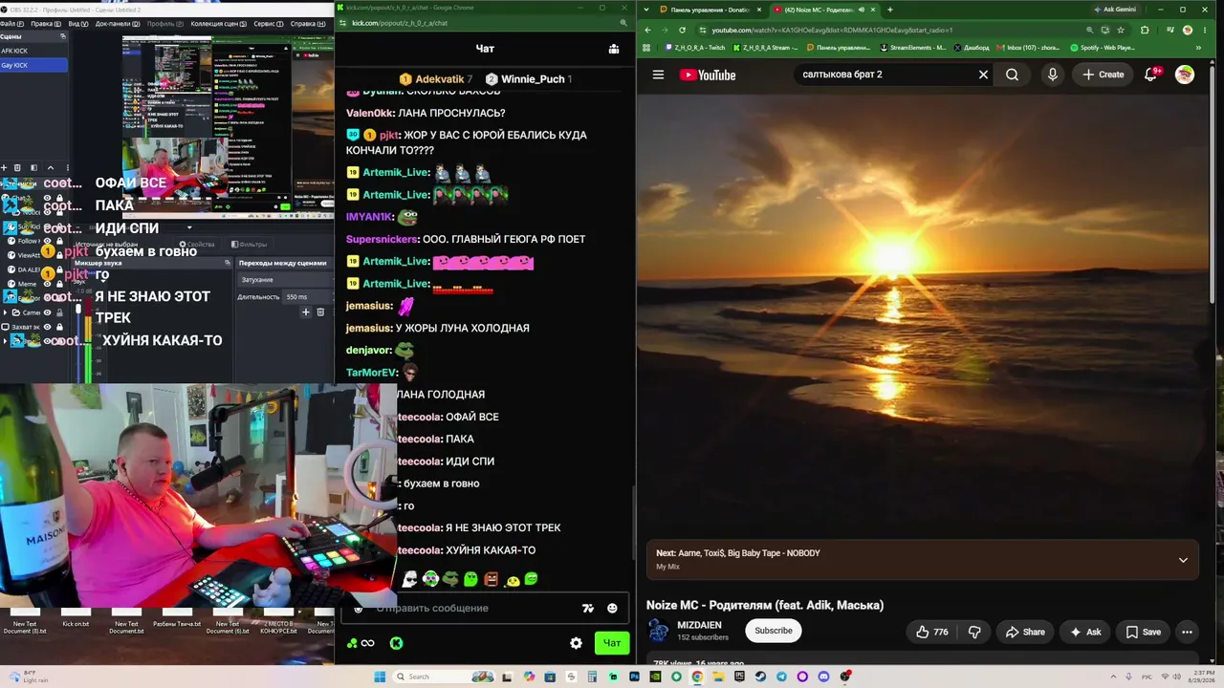Toggle the lock on the Захват source
Screen dimensions: 1224x688
click(x=59, y=327)
